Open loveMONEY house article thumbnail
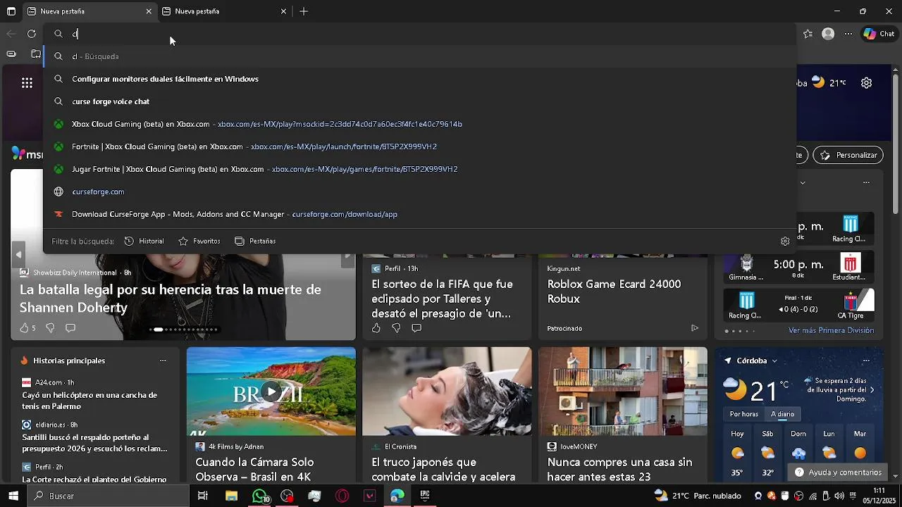Viewport: 902px width, 507px height. point(623,391)
